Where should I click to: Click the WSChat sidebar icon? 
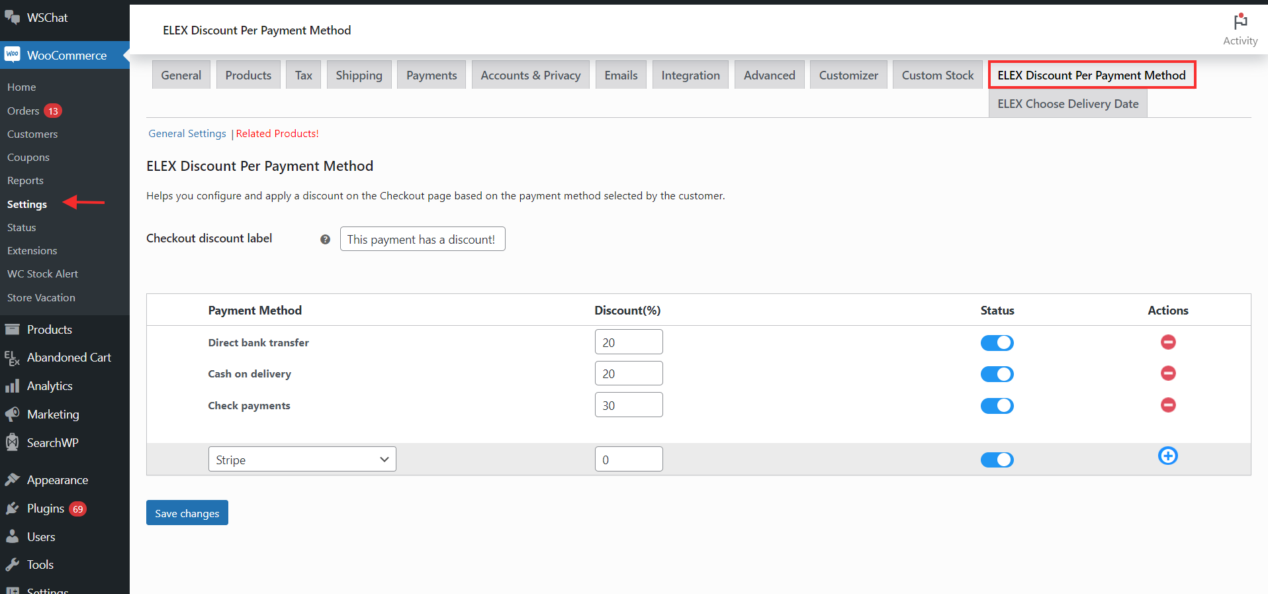tap(13, 17)
